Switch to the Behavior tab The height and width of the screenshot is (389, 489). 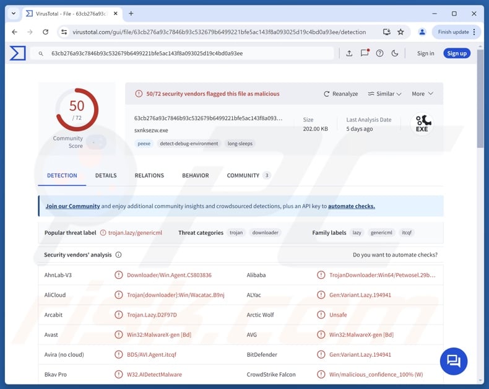coord(195,175)
